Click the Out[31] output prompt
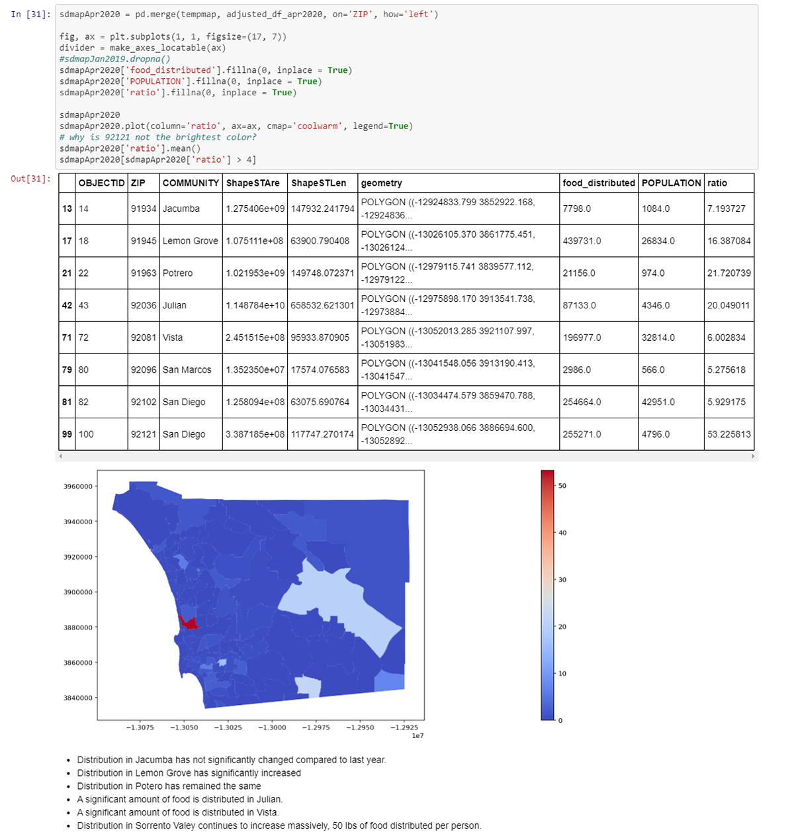The image size is (794, 834). [x=30, y=179]
